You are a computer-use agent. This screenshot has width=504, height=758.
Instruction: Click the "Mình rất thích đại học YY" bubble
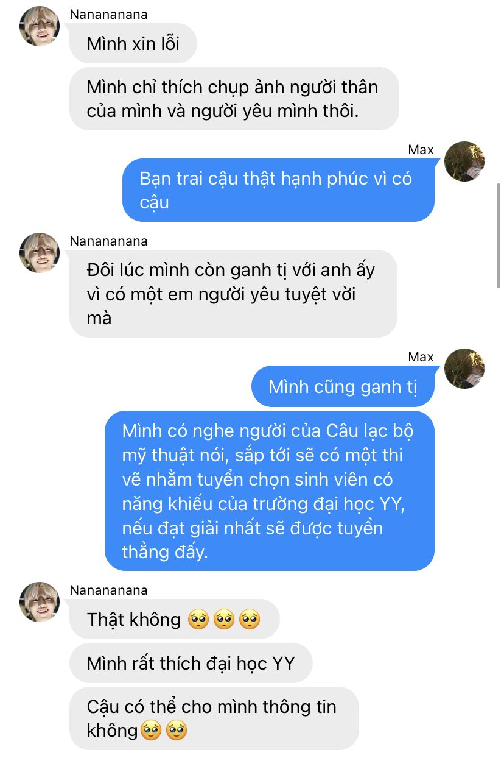click(x=191, y=663)
